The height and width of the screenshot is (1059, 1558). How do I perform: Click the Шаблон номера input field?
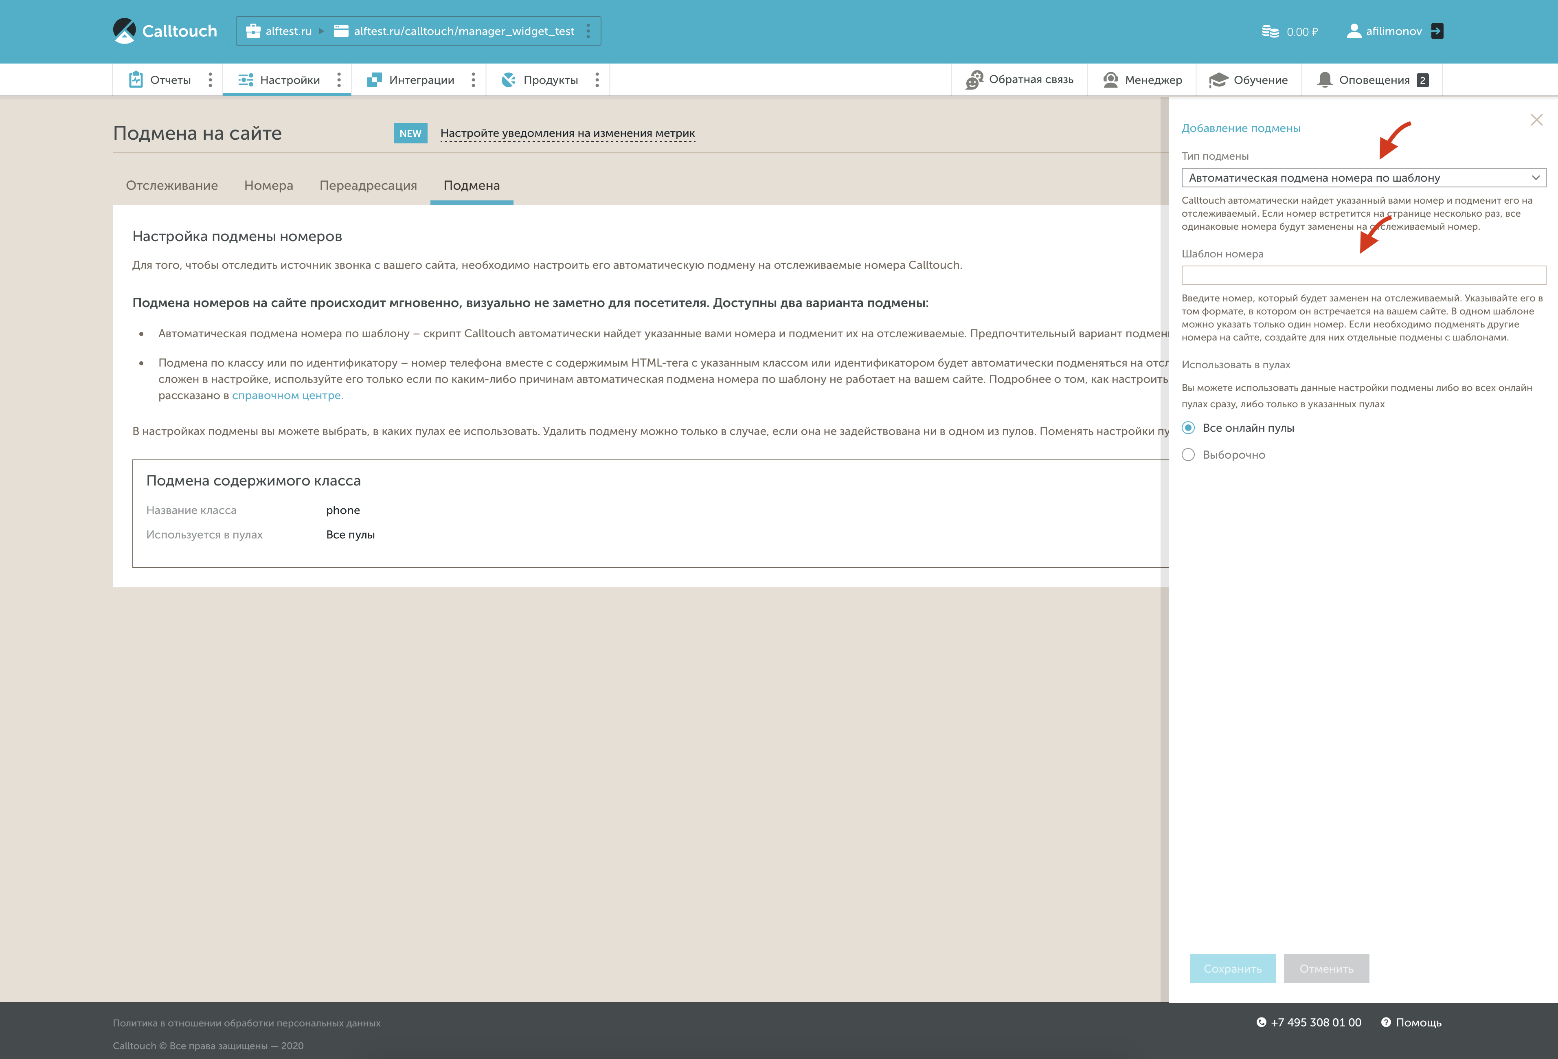pyautogui.click(x=1364, y=275)
